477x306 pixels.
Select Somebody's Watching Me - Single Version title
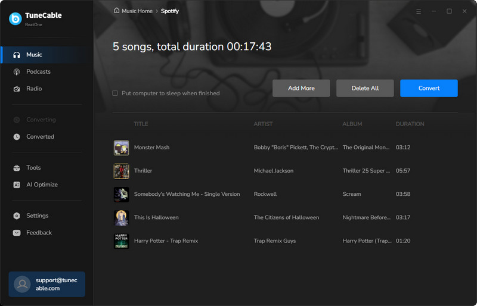pos(187,194)
